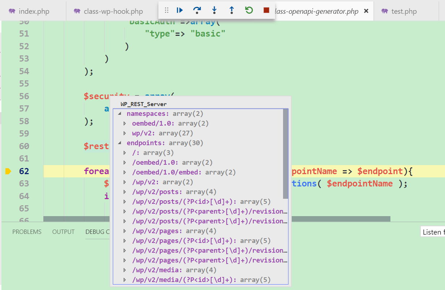Click the "basic" string on line 51
This screenshot has height=290, width=445.
click(x=208, y=34)
